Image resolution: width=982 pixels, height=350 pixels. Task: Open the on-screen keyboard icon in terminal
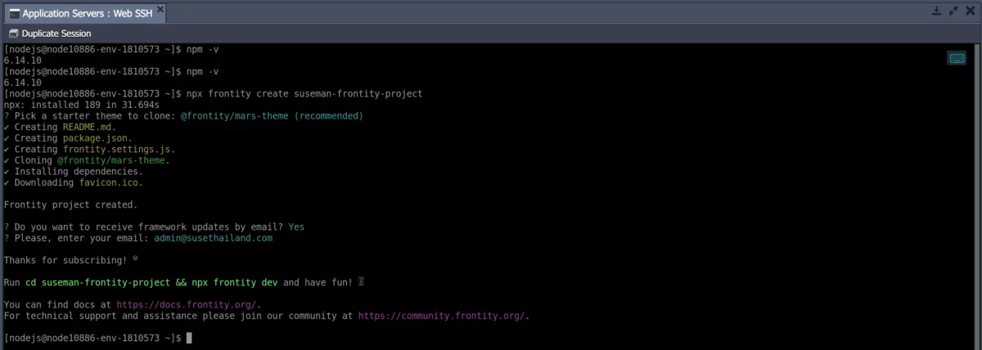click(x=956, y=58)
